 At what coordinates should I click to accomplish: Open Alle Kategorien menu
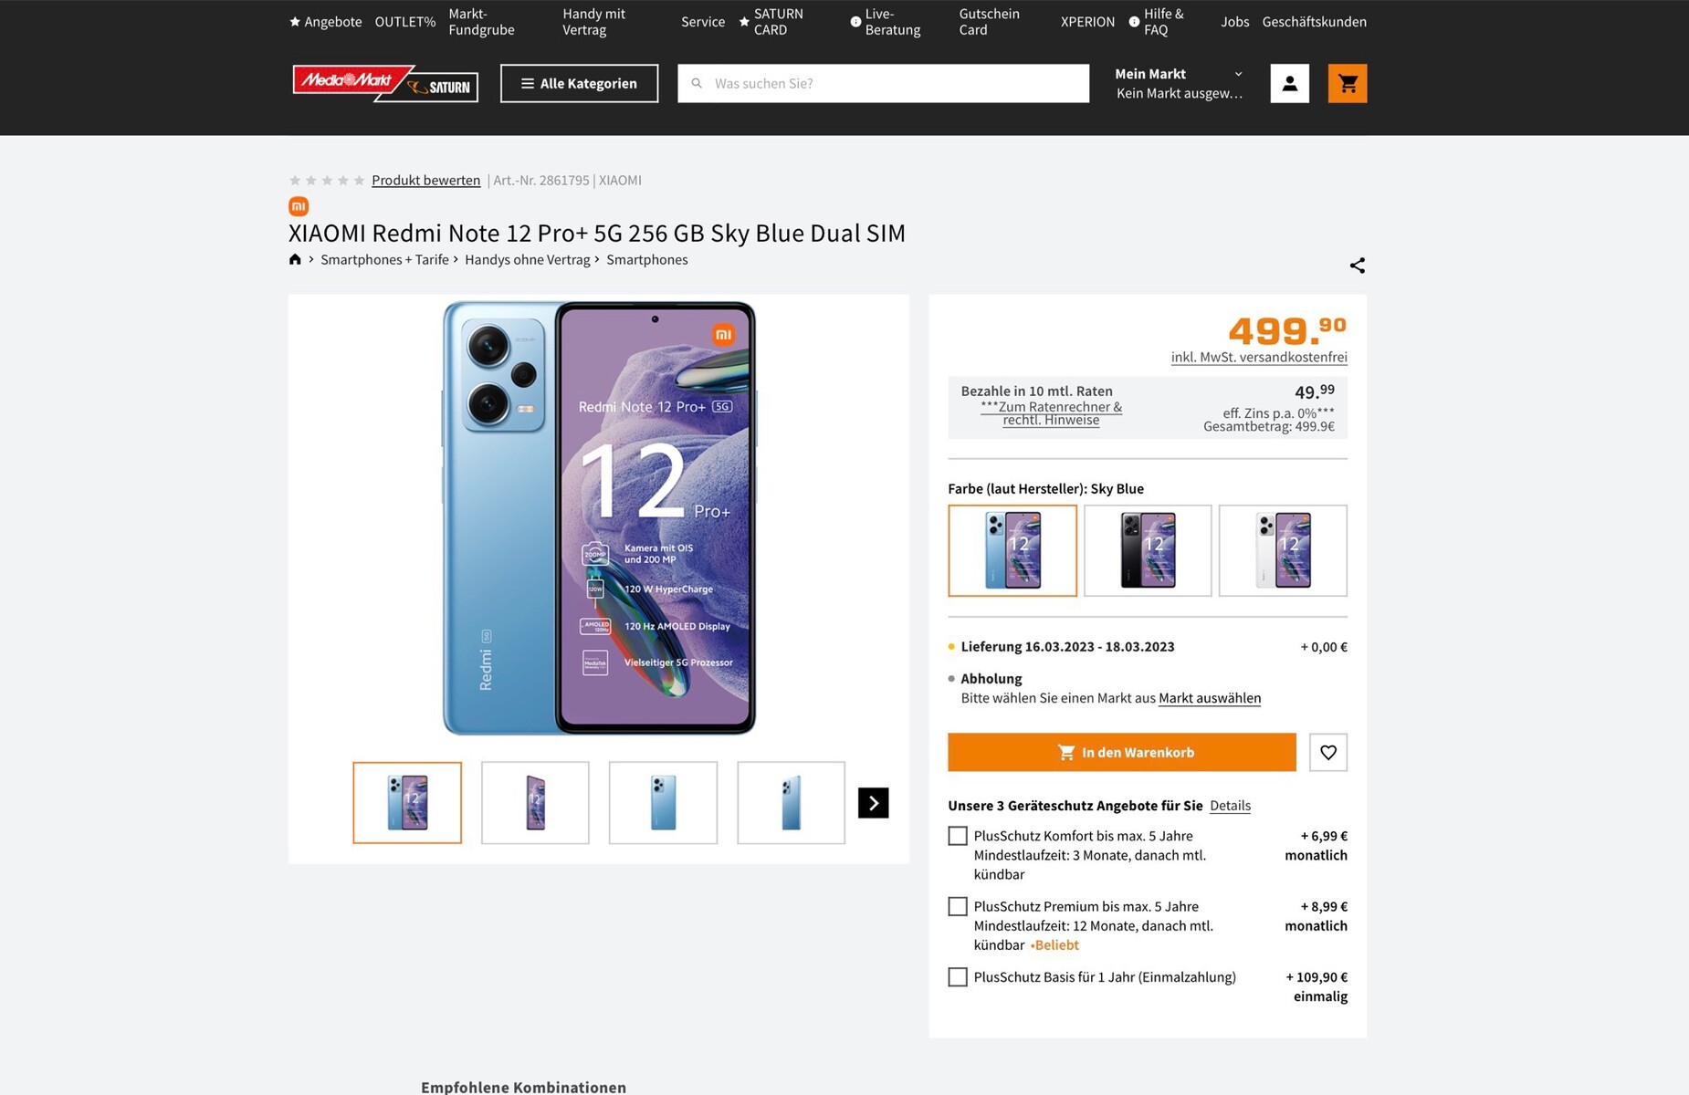(579, 83)
